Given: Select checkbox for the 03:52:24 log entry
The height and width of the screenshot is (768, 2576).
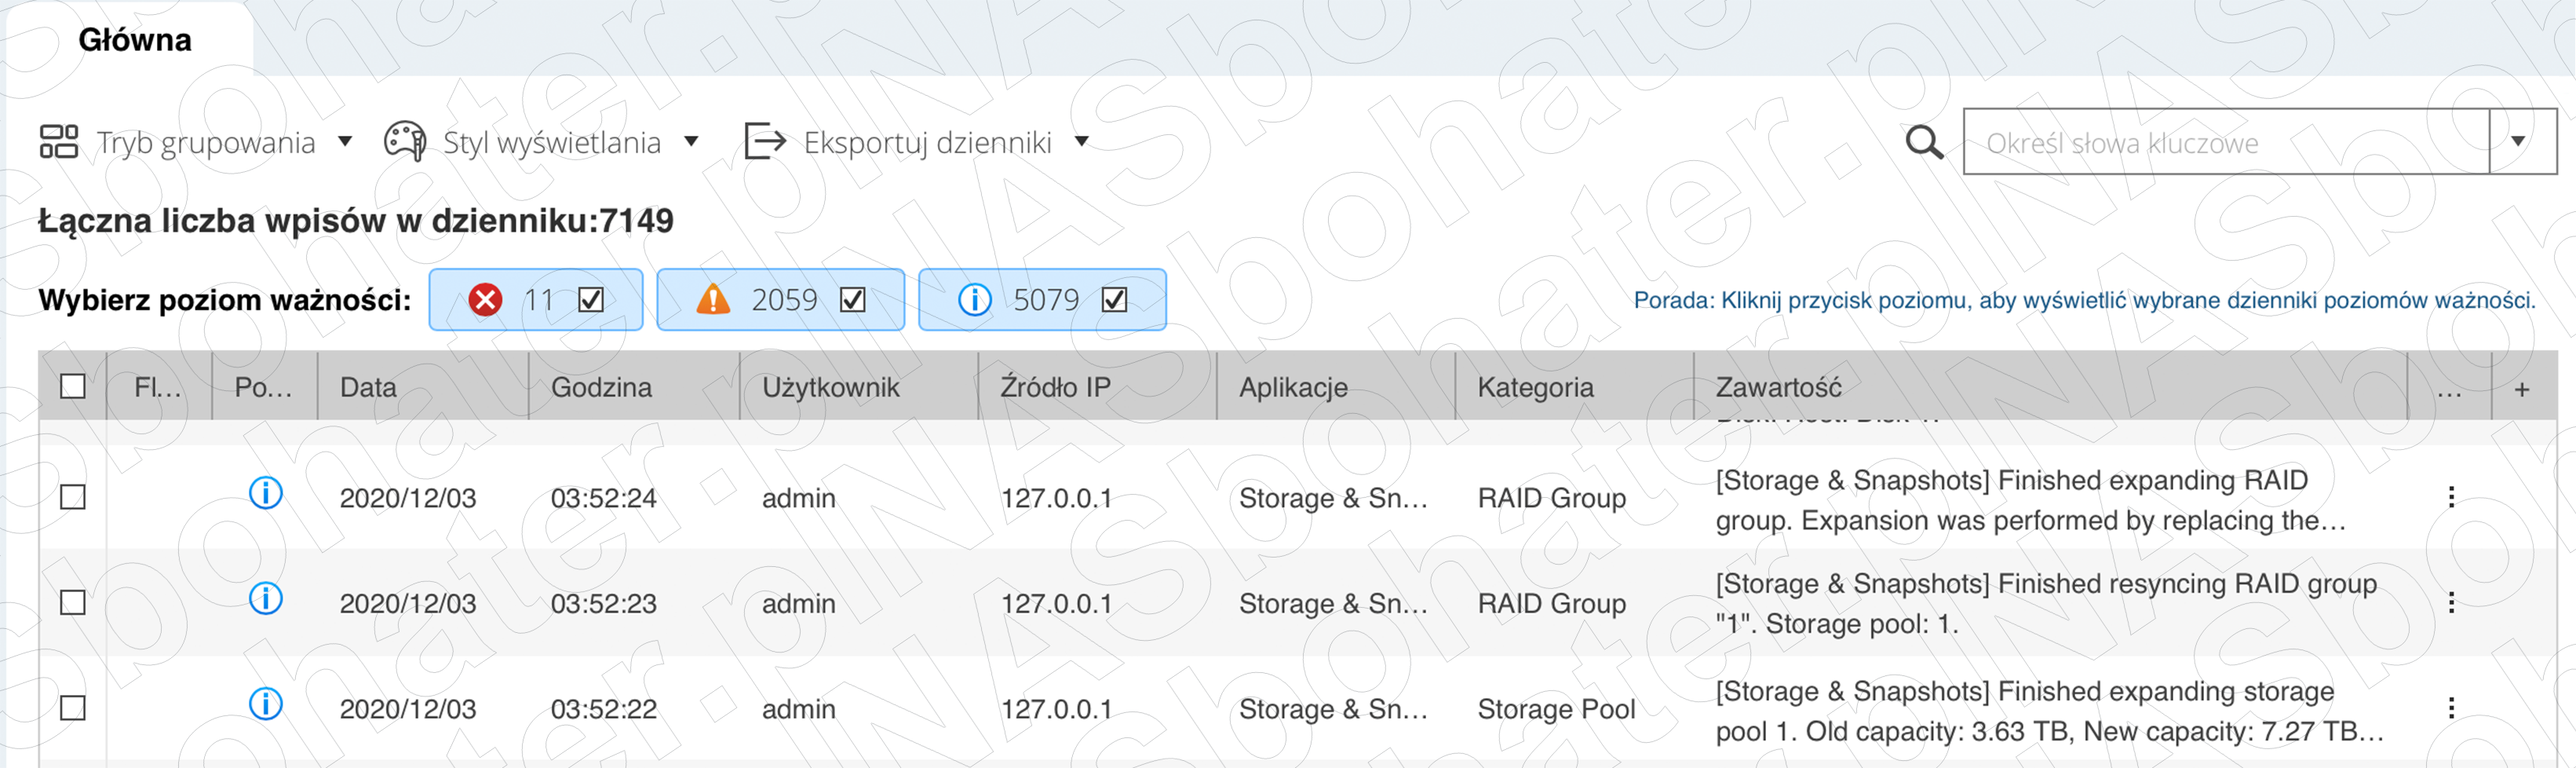Looking at the screenshot, I should (73, 498).
